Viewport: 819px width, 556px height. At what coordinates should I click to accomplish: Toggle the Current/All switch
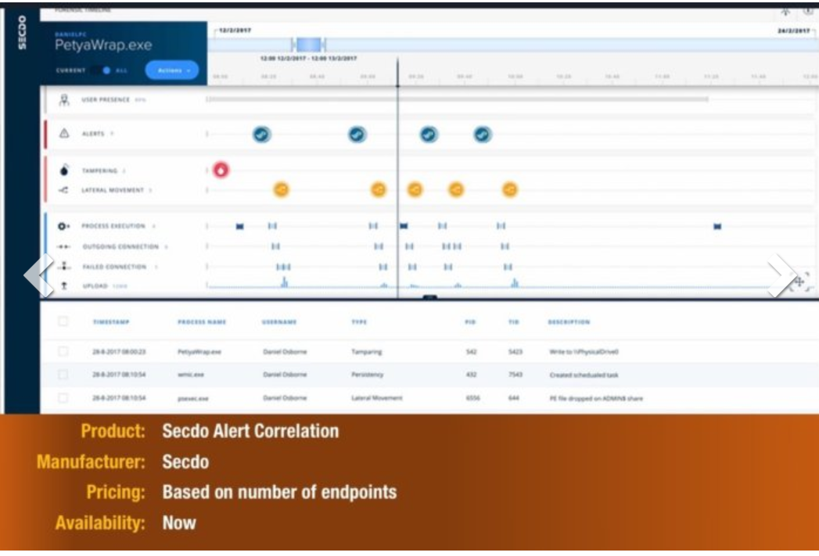[100, 70]
